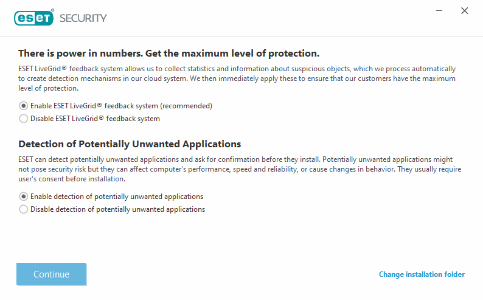Click the 'Enable detection' option label text

(x=116, y=197)
